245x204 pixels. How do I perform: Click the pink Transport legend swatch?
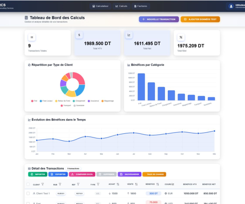(62, 106)
